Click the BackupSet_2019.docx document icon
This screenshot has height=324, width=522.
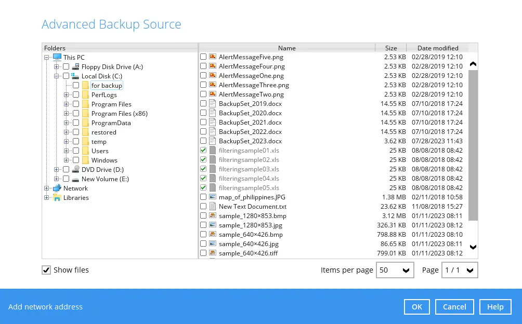point(212,104)
